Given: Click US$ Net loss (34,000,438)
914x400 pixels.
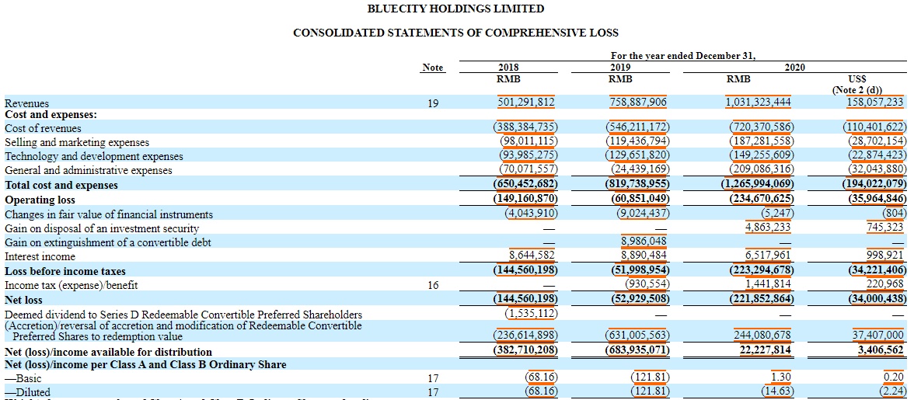Looking at the screenshot, I should point(877,299).
